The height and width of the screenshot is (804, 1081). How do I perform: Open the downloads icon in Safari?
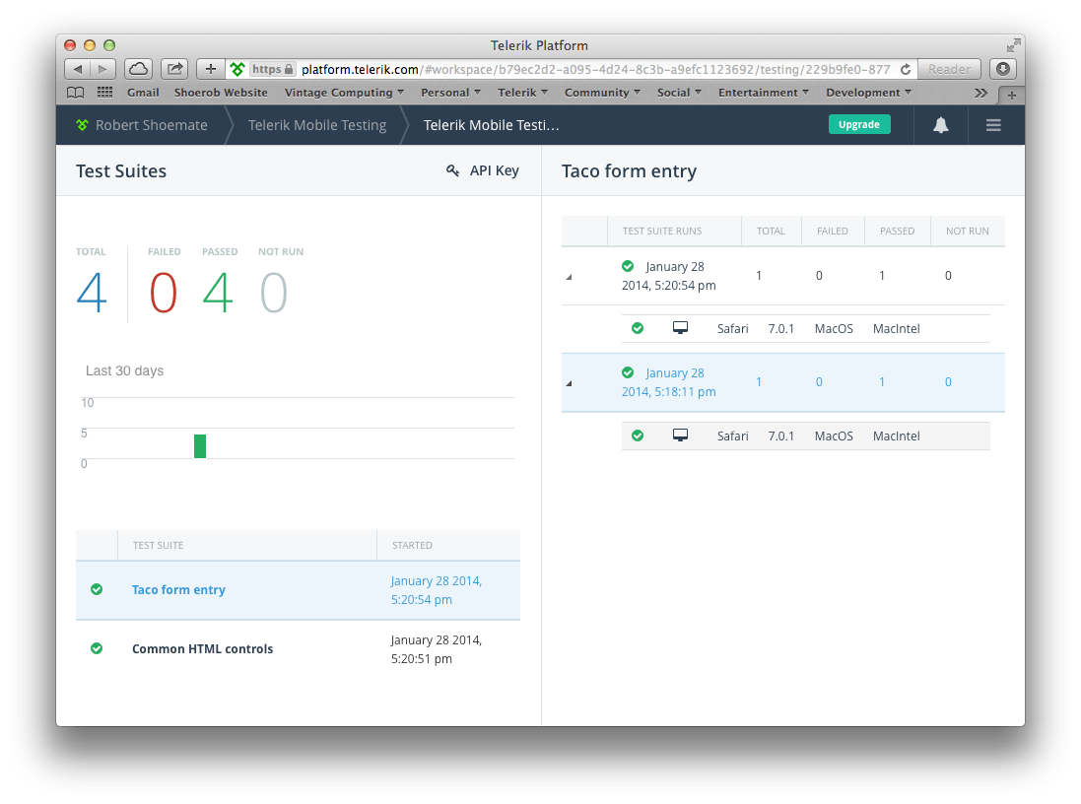point(1003,69)
